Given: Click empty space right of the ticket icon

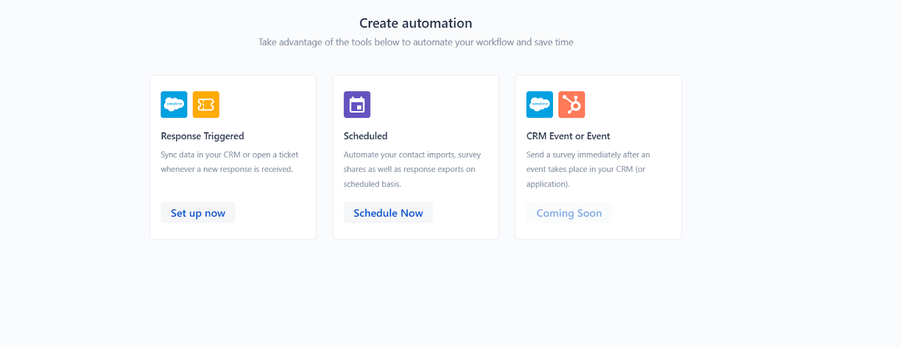Looking at the screenshot, I should tap(265, 105).
